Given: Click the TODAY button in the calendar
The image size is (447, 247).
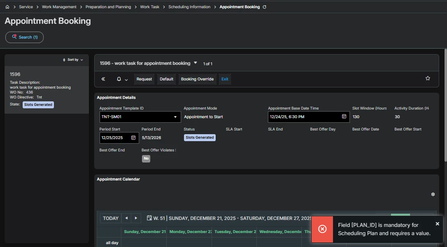Looking at the screenshot, I should pyautogui.click(x=110, y=218).
